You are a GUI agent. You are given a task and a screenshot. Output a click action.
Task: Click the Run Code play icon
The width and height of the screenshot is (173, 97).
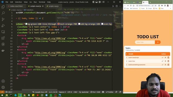113,6
